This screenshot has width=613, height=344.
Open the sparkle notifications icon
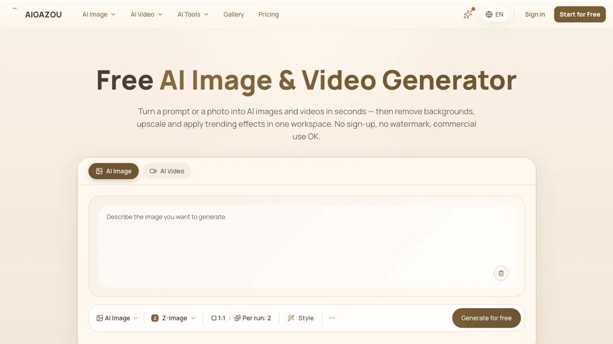coord(468,14)
